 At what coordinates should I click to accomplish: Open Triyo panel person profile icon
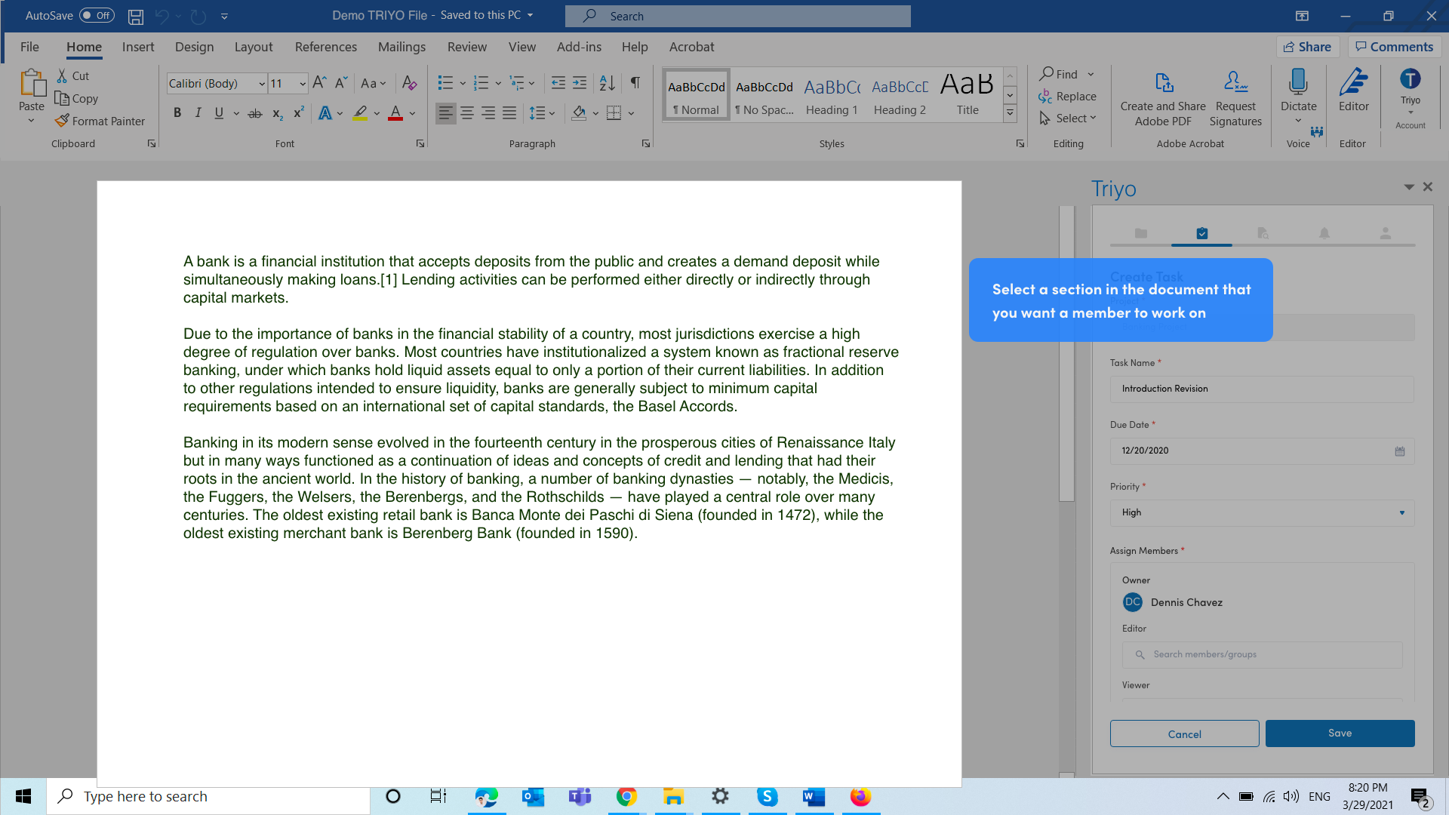1385,234
